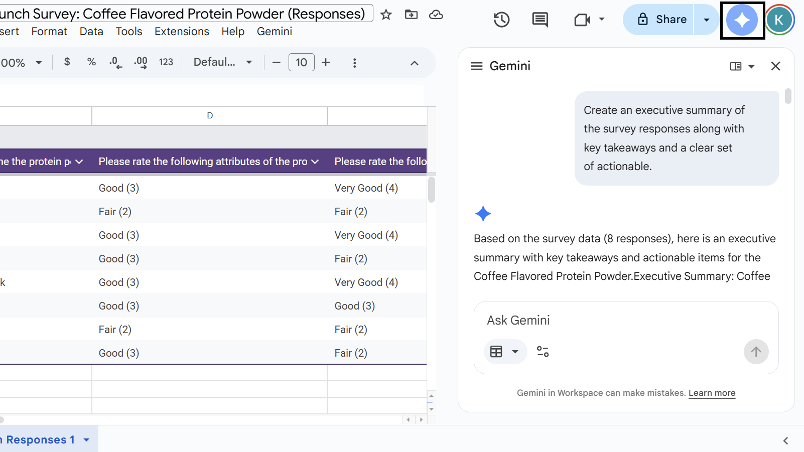Select 'Good (3)' cell right of column D

point(377,306)
